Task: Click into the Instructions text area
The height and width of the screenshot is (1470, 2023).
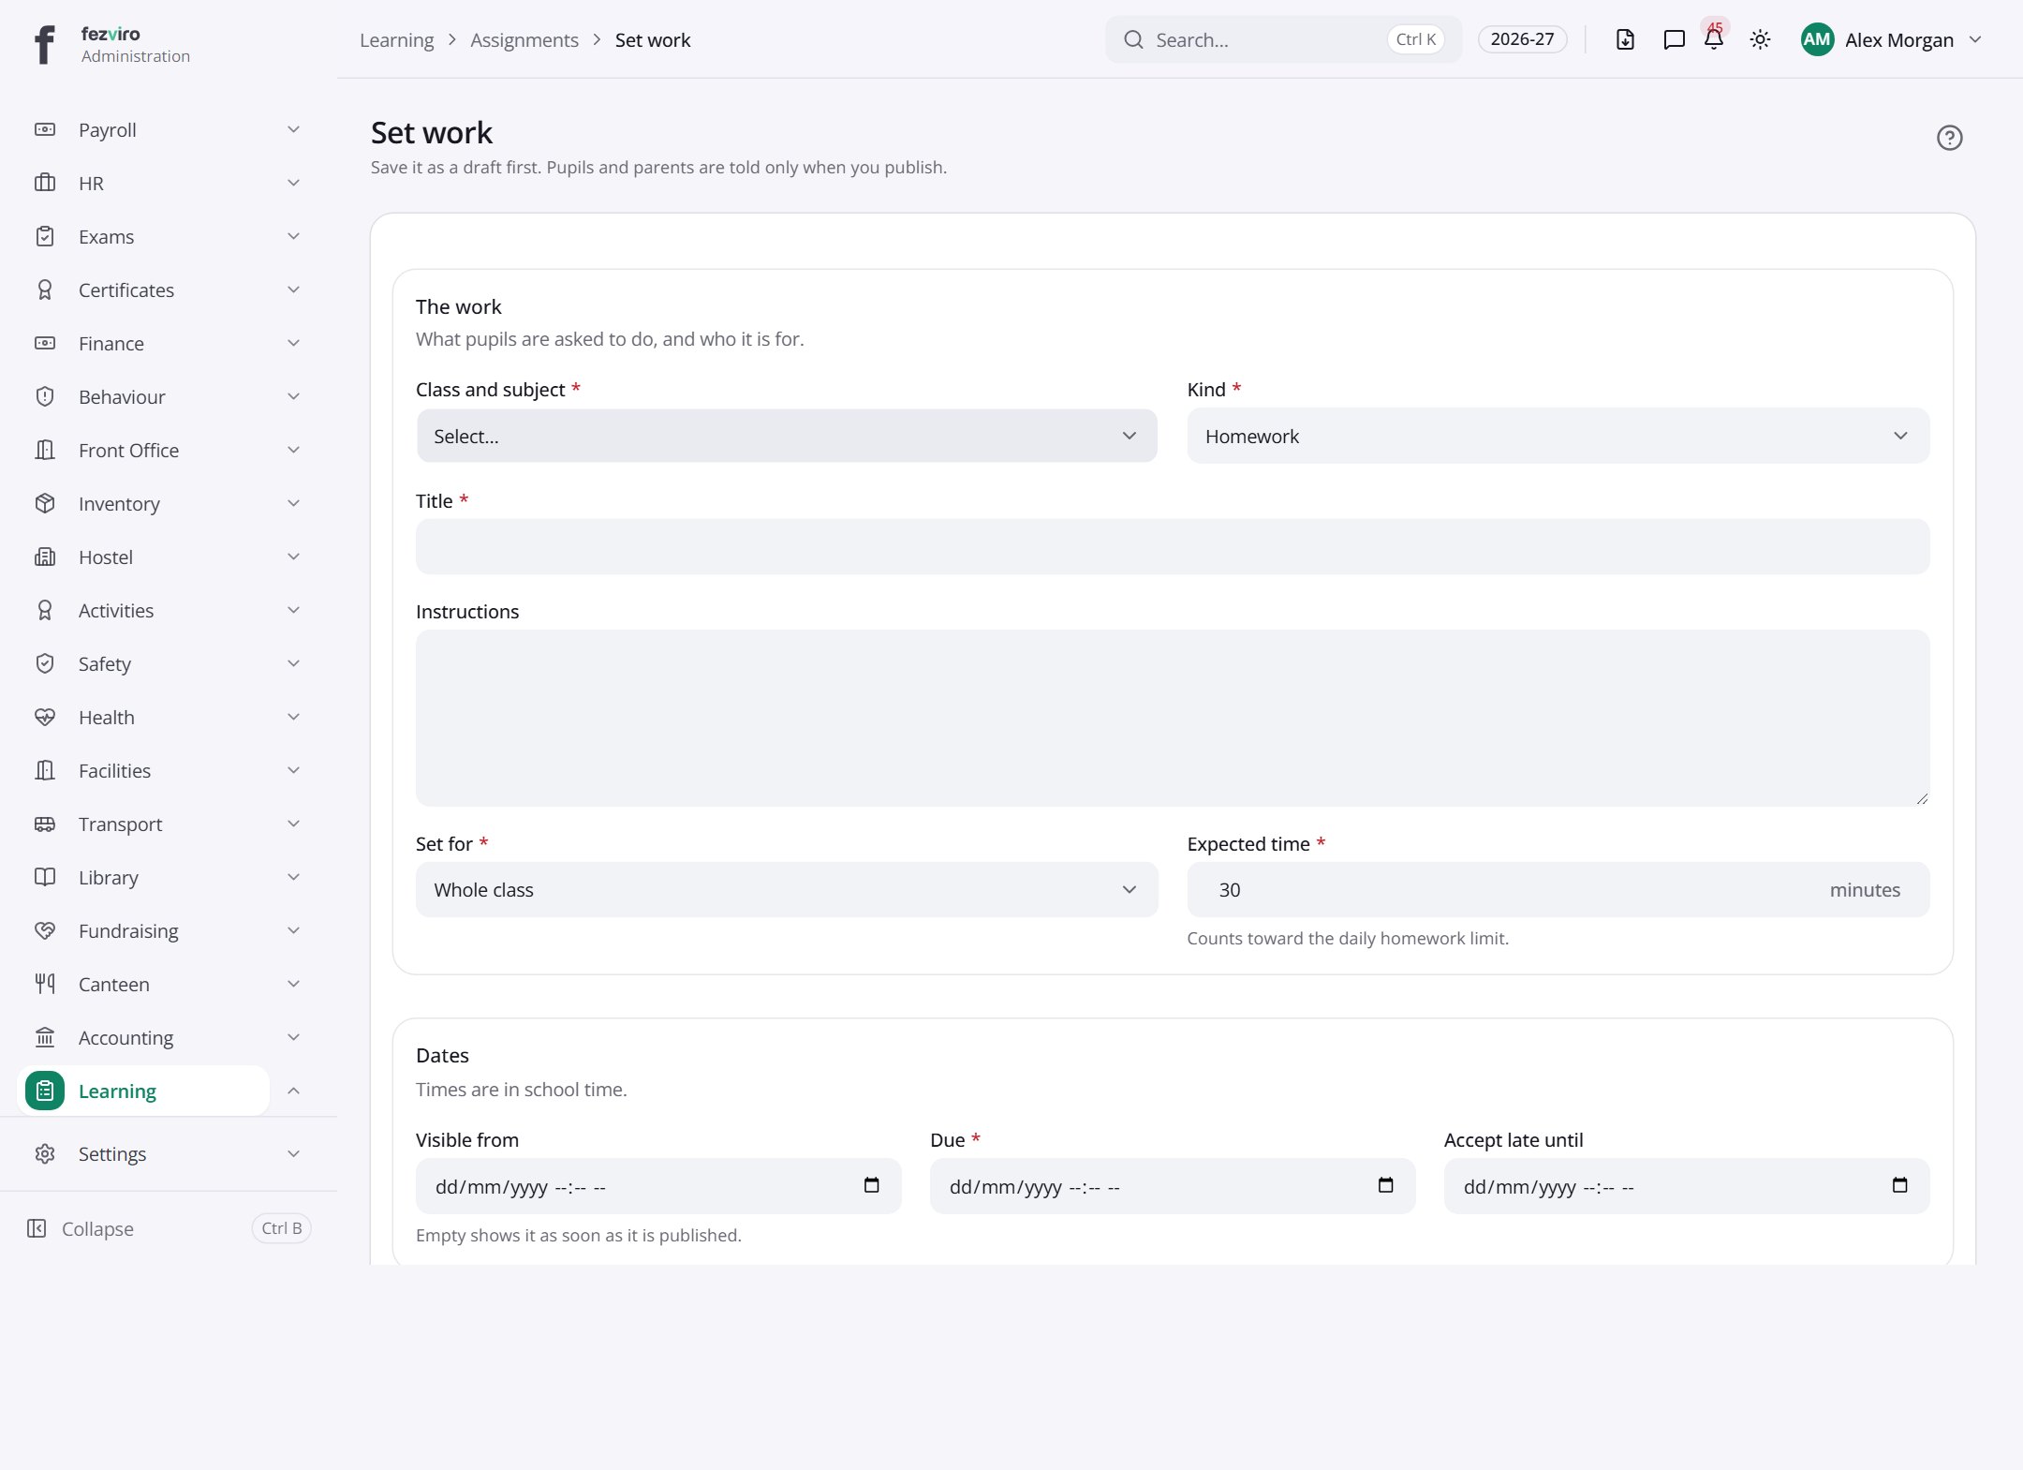Action: click(1173, 718)
